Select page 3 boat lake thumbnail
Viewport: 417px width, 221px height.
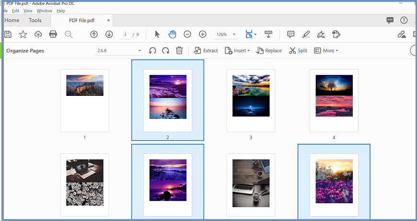(x=251, y=101)
